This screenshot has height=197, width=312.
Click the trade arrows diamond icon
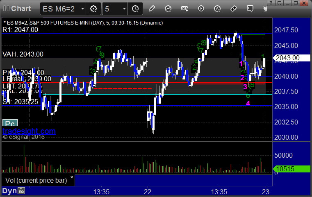pos(234,9)
